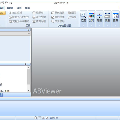Click the pin icon above the scrollable list

25,64
